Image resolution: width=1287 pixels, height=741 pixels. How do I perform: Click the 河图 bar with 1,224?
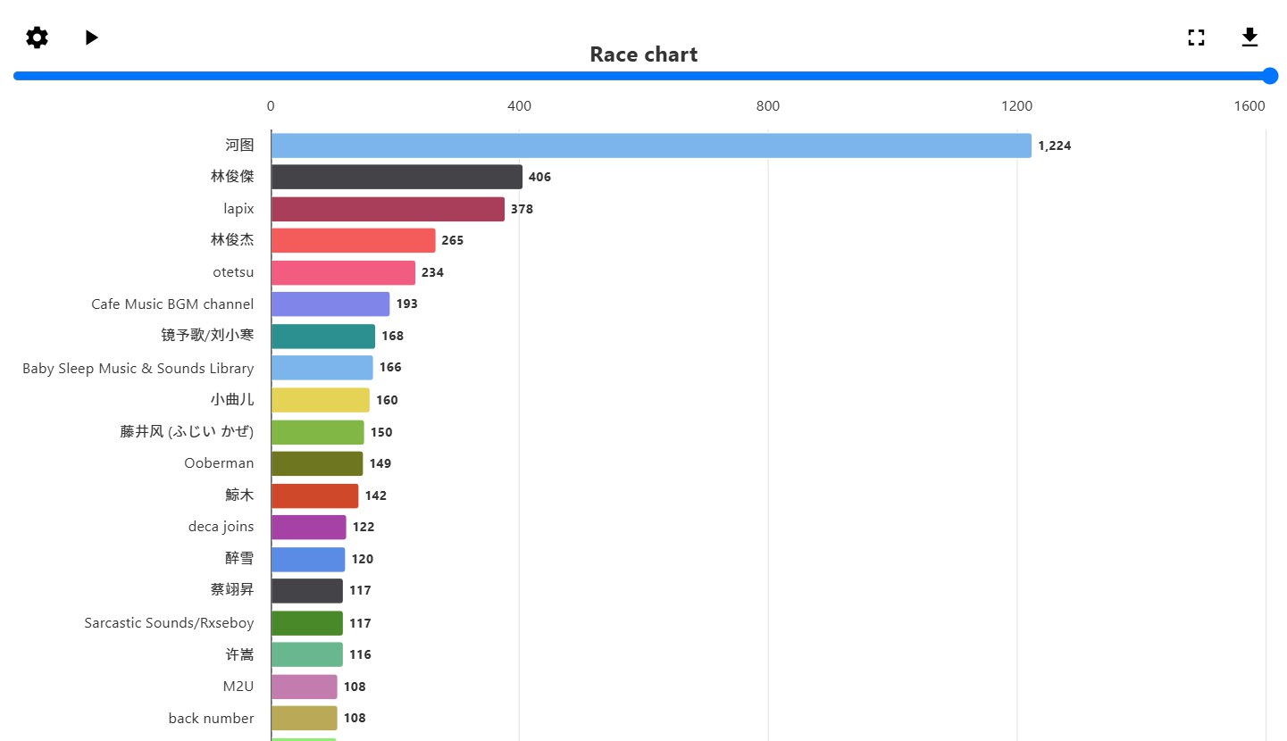(x=650, y=146)
